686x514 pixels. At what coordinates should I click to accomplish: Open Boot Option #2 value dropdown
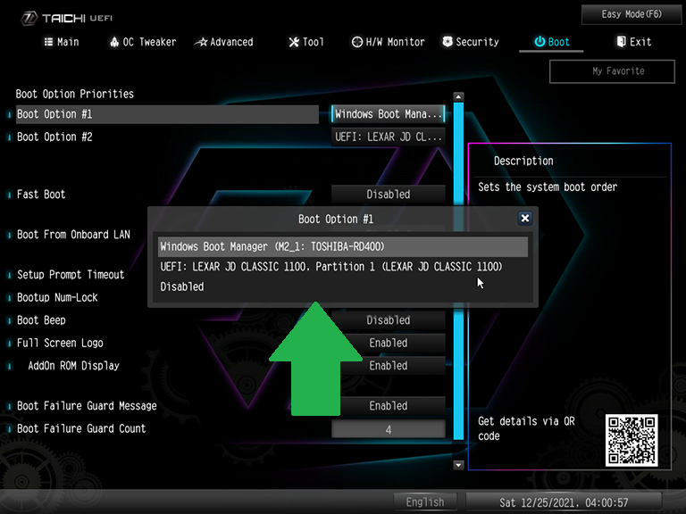pos(388,137)
